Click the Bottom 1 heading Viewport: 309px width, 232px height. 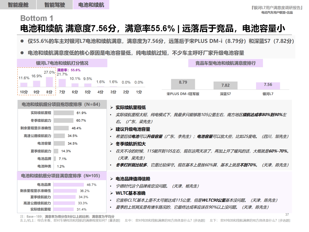(x=37, y=18)
